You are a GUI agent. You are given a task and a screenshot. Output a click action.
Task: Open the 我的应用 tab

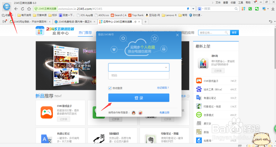tap(188, 33)
